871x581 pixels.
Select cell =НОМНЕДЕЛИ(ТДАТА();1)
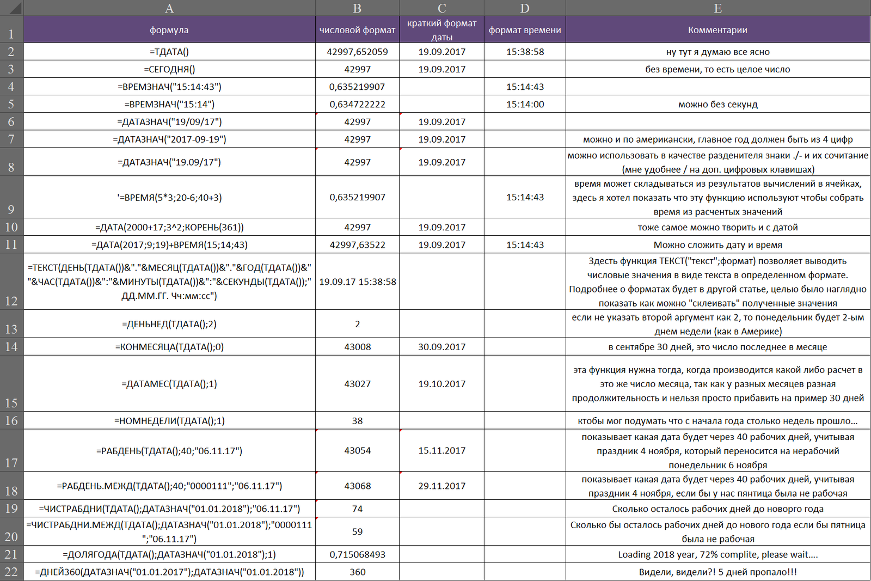coord(169,420)
